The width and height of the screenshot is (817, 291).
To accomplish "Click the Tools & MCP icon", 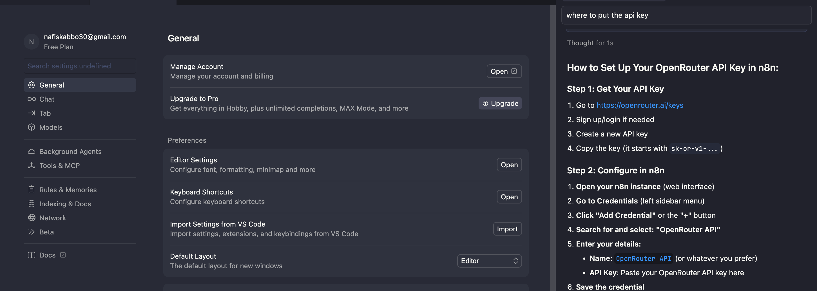I will point(32,165).
